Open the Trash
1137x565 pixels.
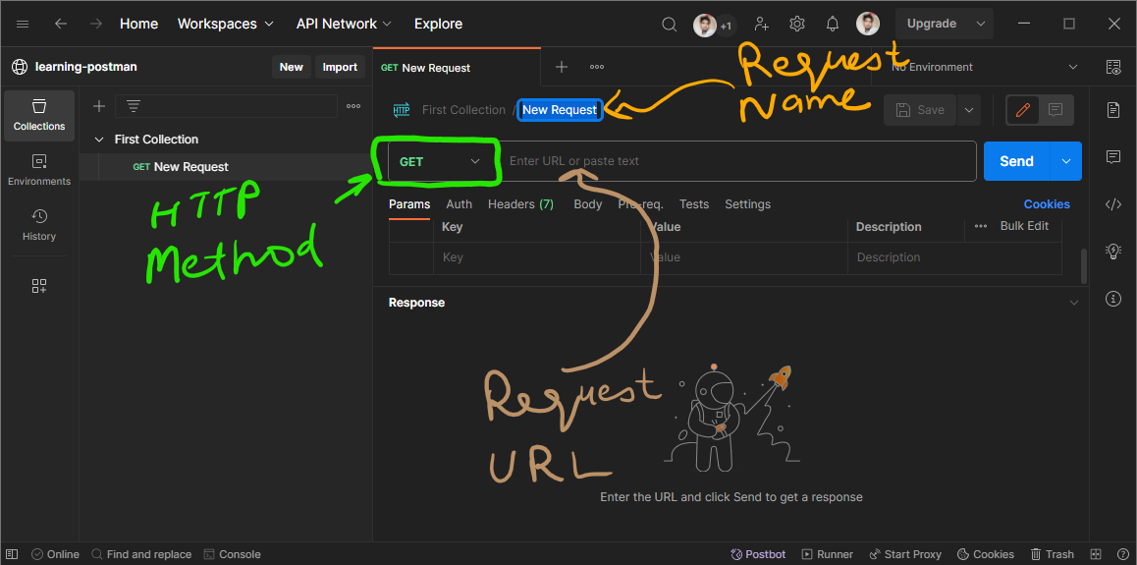[x=1053, y=554]
